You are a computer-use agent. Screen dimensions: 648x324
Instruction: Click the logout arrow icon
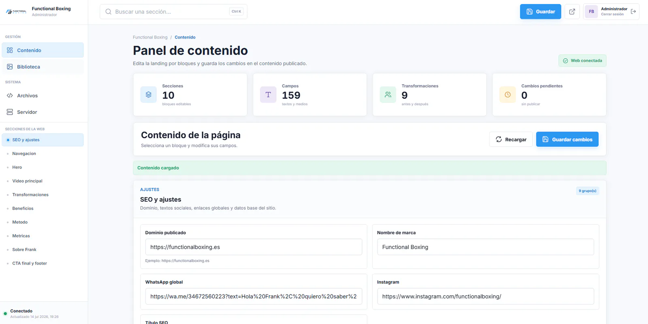pyautogui.click(x=633, y=12)
